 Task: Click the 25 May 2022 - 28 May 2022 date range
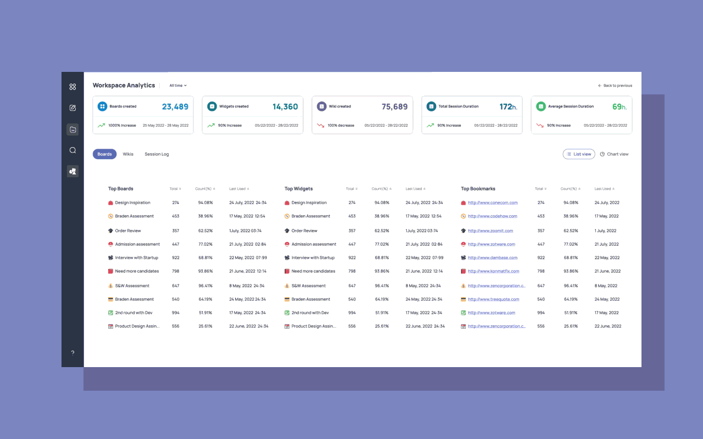tap(165, 126)
